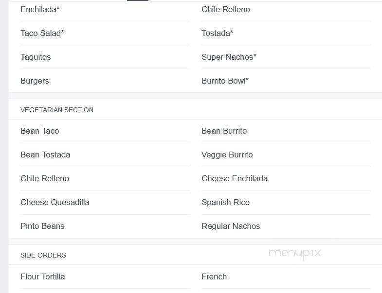382x293 pixels.
Task: Choose the Bean Burrito item
Action: tap(224, 131)
